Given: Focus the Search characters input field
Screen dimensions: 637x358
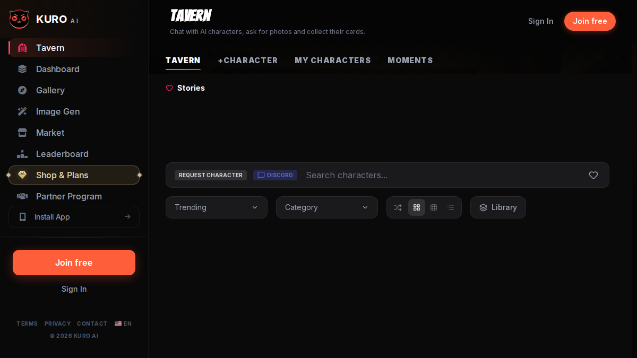Looking at the screenshot, I should point(443,175).
